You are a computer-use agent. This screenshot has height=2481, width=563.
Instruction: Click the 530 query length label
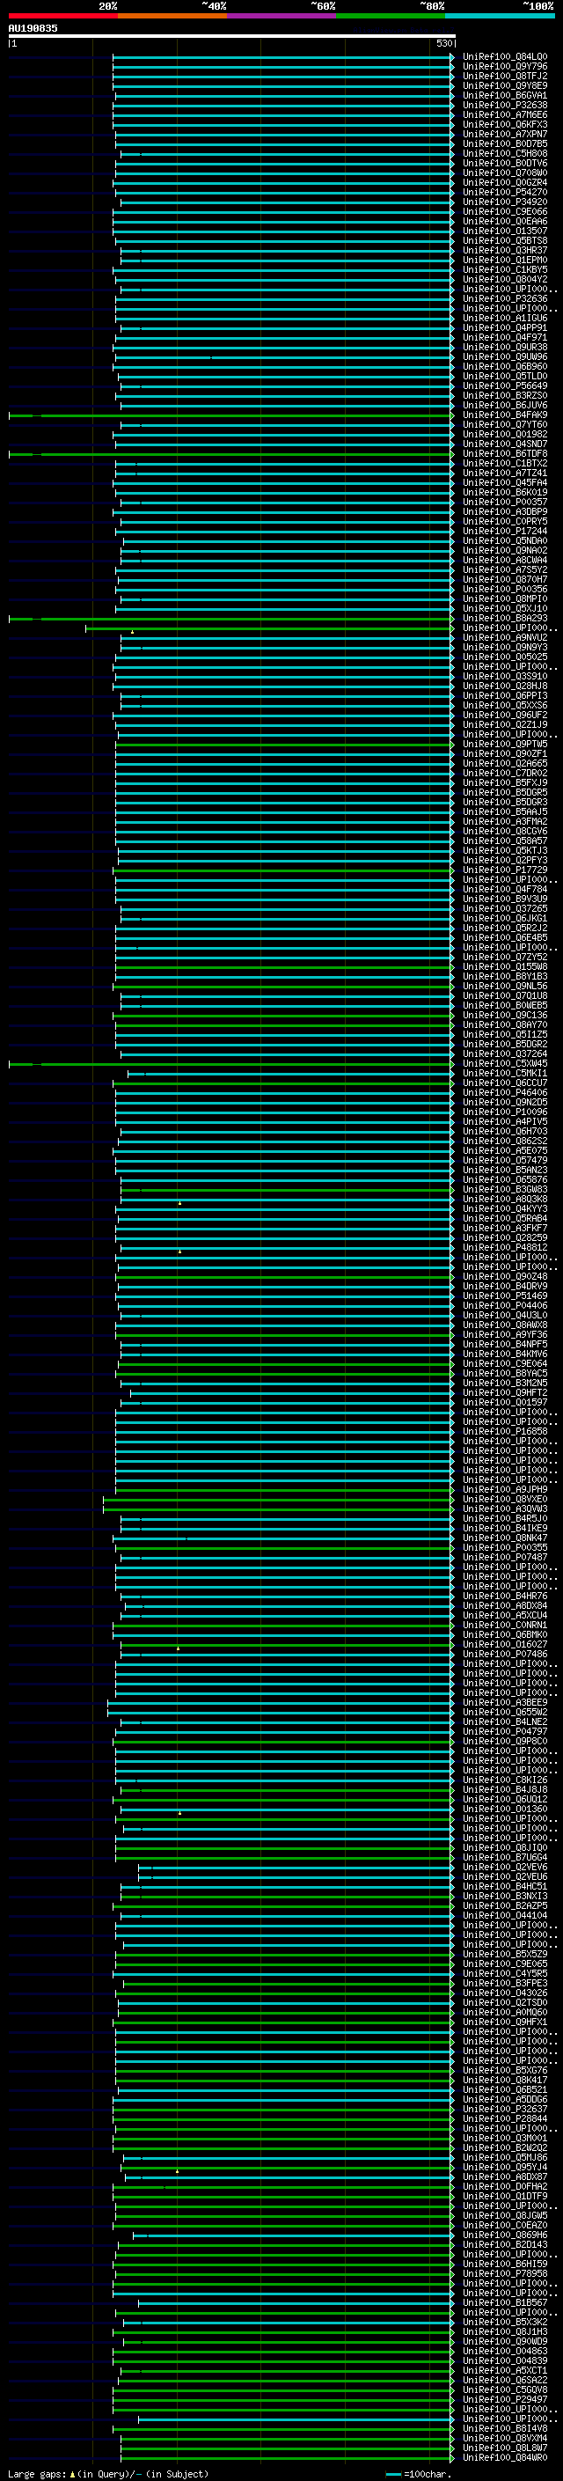443,43
